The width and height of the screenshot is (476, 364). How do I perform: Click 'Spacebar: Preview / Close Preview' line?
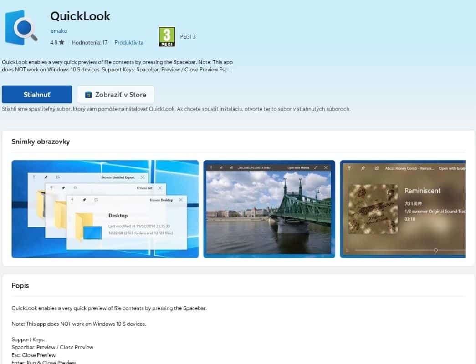(x=52, y=347)
